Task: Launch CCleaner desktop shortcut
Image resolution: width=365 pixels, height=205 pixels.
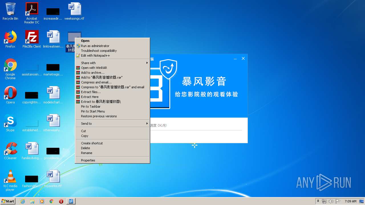Action: click(10, 151)
